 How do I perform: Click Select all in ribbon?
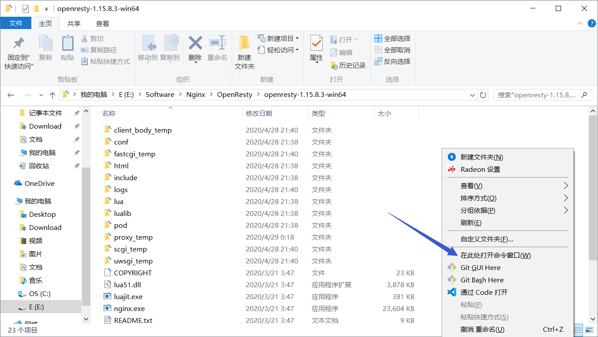pyautogui.click(x=392, y=38)
